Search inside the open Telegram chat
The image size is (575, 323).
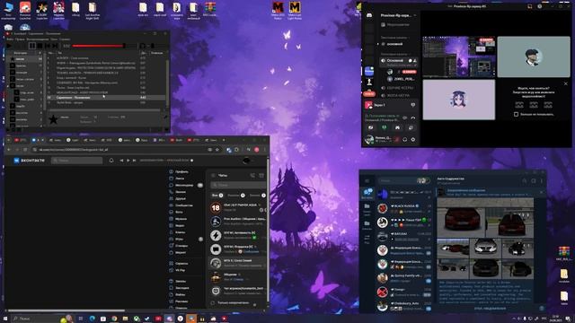[x=524, y=181]
